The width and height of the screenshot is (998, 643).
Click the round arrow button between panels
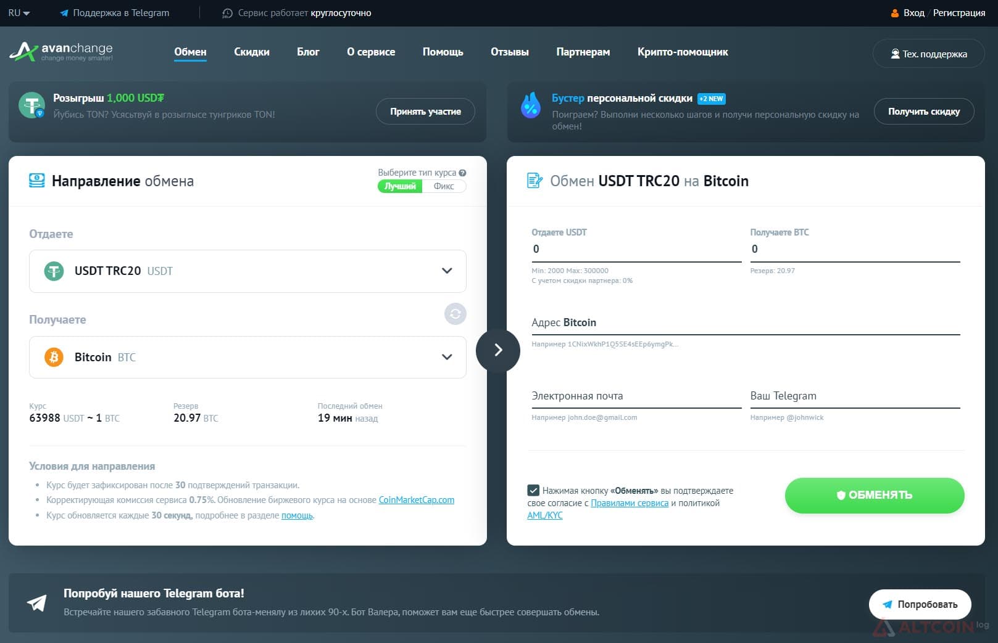[x=498, y=350]
